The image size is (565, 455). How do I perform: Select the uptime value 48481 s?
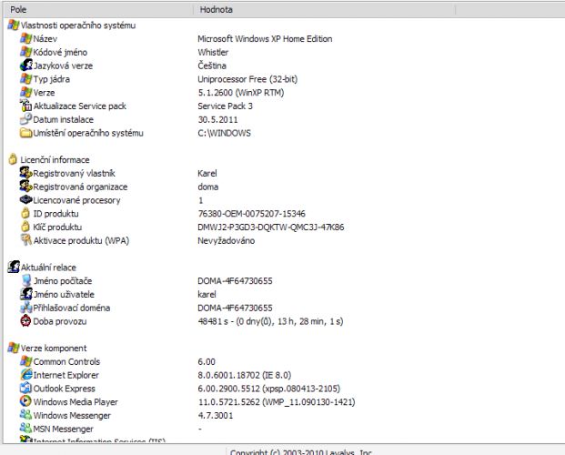(270, 321)
